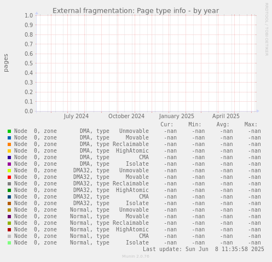Click the olive Normal Reclaimable legend swatch

pyautogui.click(x=9, y=223)
